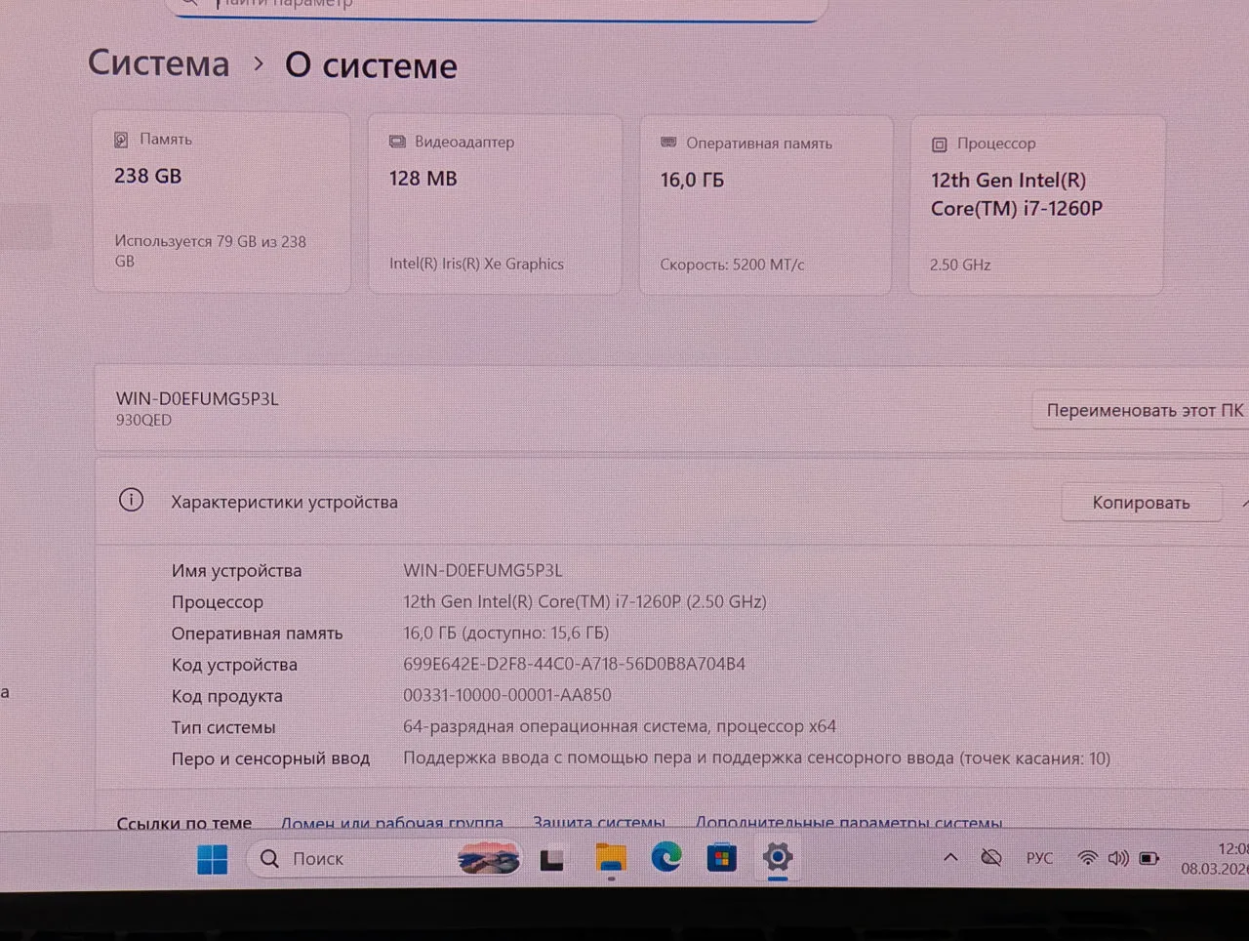Click the Характеристики устройства info icon

coord(131,501)
